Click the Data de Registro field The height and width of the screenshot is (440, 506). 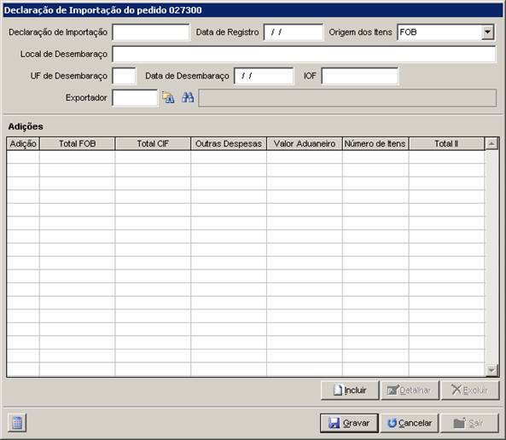coord(294,32)
